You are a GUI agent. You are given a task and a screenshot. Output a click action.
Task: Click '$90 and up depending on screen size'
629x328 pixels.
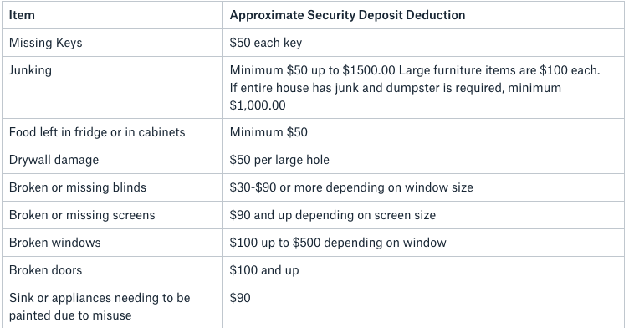(x=333, y=215)
